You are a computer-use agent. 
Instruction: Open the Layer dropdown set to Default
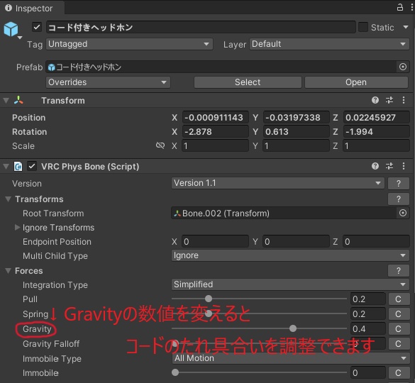pyautogui.click(x=329, y=44)
